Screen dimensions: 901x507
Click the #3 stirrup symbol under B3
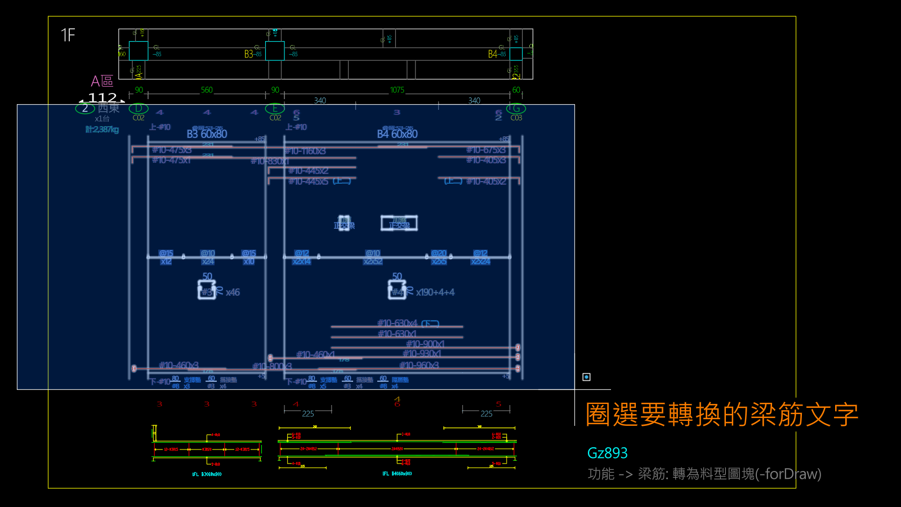[207, 290]
